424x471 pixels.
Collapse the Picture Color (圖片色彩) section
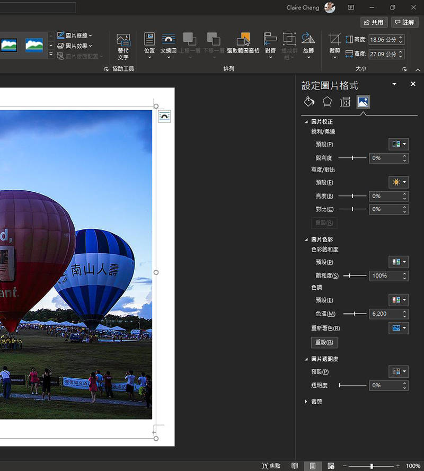tap(306, 239)
